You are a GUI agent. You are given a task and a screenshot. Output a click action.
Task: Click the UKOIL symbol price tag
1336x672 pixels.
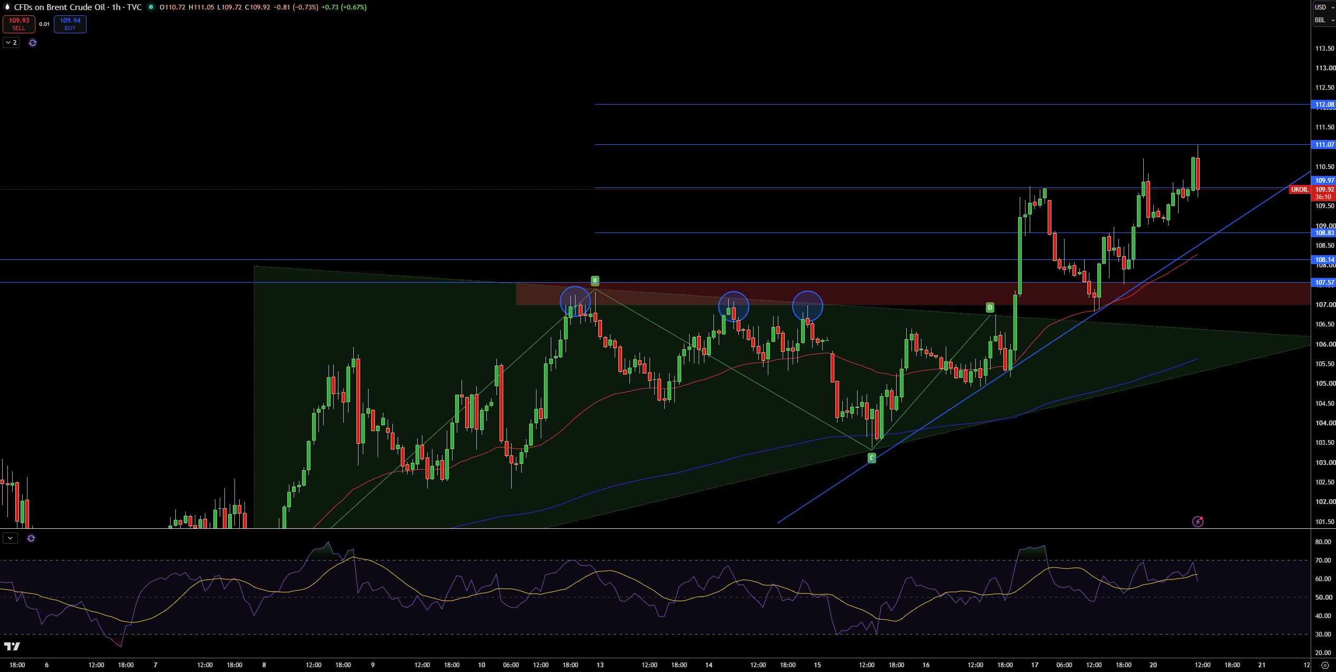coord(1300,190)
